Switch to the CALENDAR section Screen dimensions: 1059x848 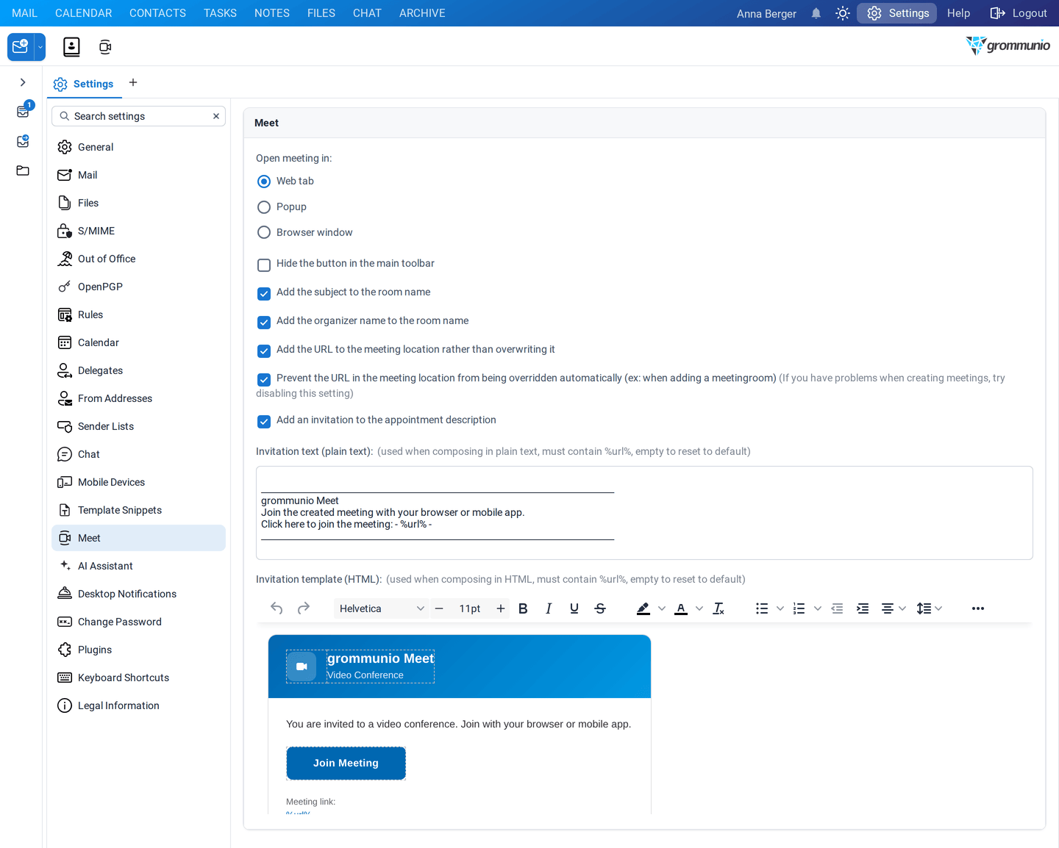(84, 13)
